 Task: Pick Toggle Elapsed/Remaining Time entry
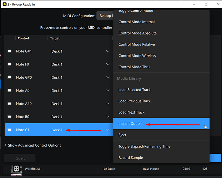point(144,146)
